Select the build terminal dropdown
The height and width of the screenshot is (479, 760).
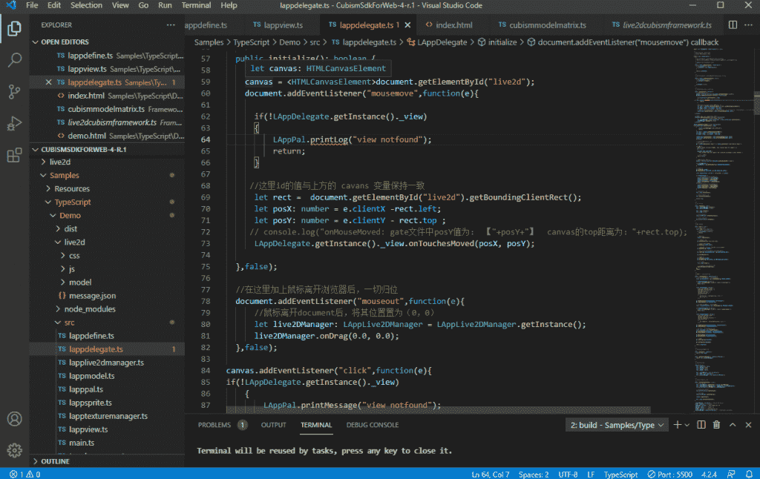(617, 425)
